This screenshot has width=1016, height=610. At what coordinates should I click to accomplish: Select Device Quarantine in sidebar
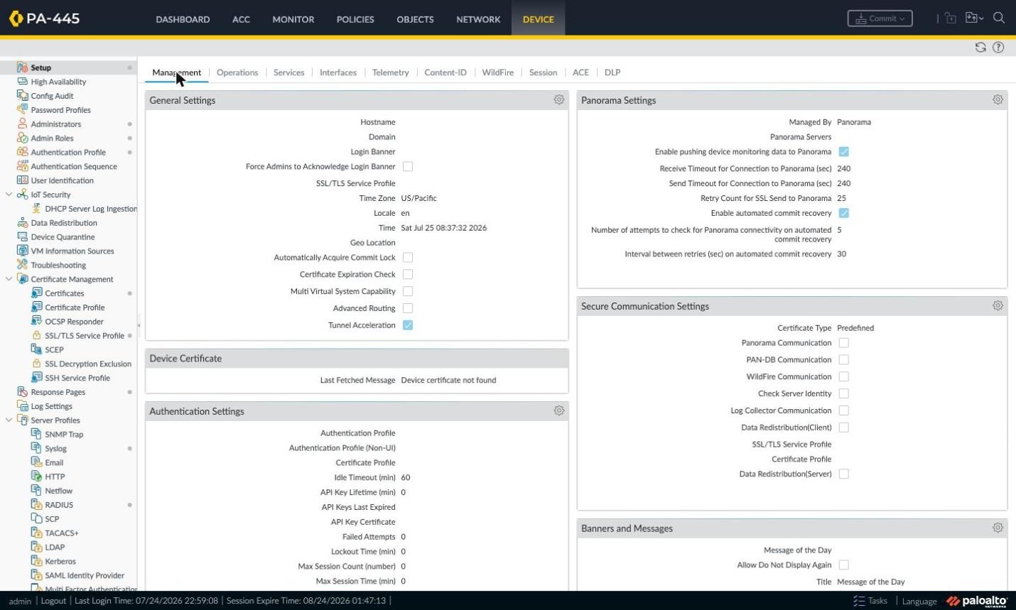[x=63, y=237]
